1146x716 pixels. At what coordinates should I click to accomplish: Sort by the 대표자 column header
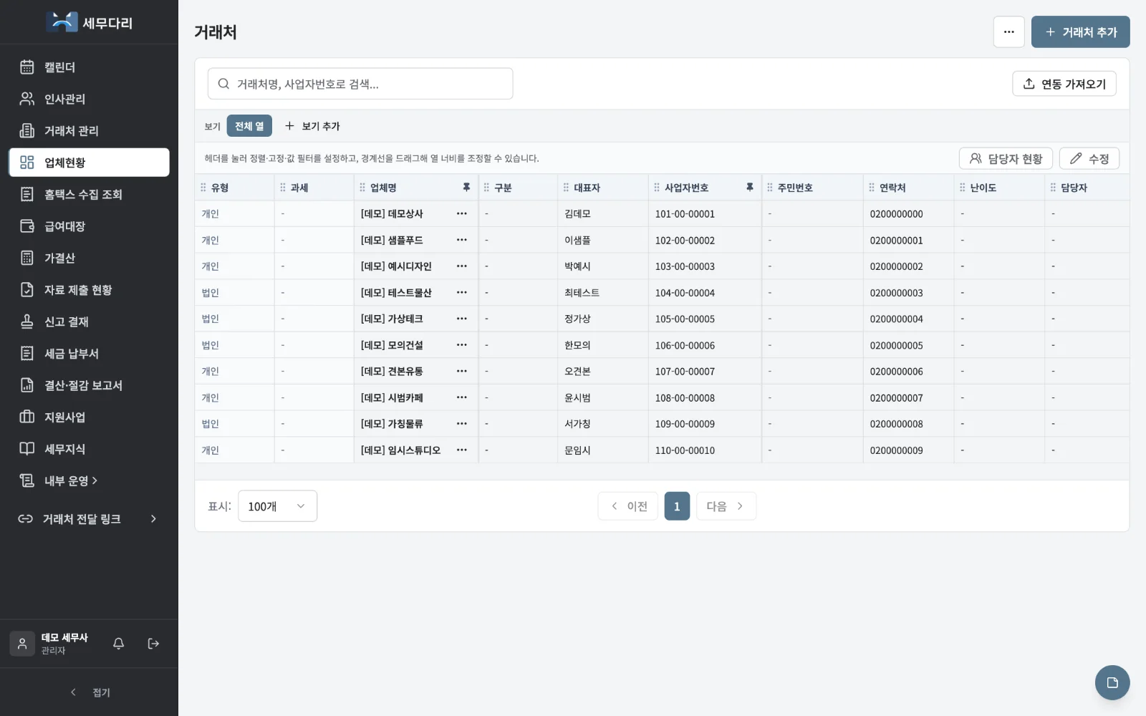click(x=587, y=188)
